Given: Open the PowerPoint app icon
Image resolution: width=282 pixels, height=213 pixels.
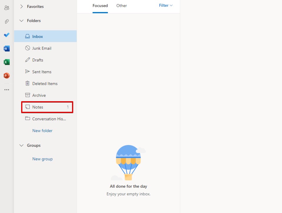Looking at the screenshot, I should [x=6, y=76].
